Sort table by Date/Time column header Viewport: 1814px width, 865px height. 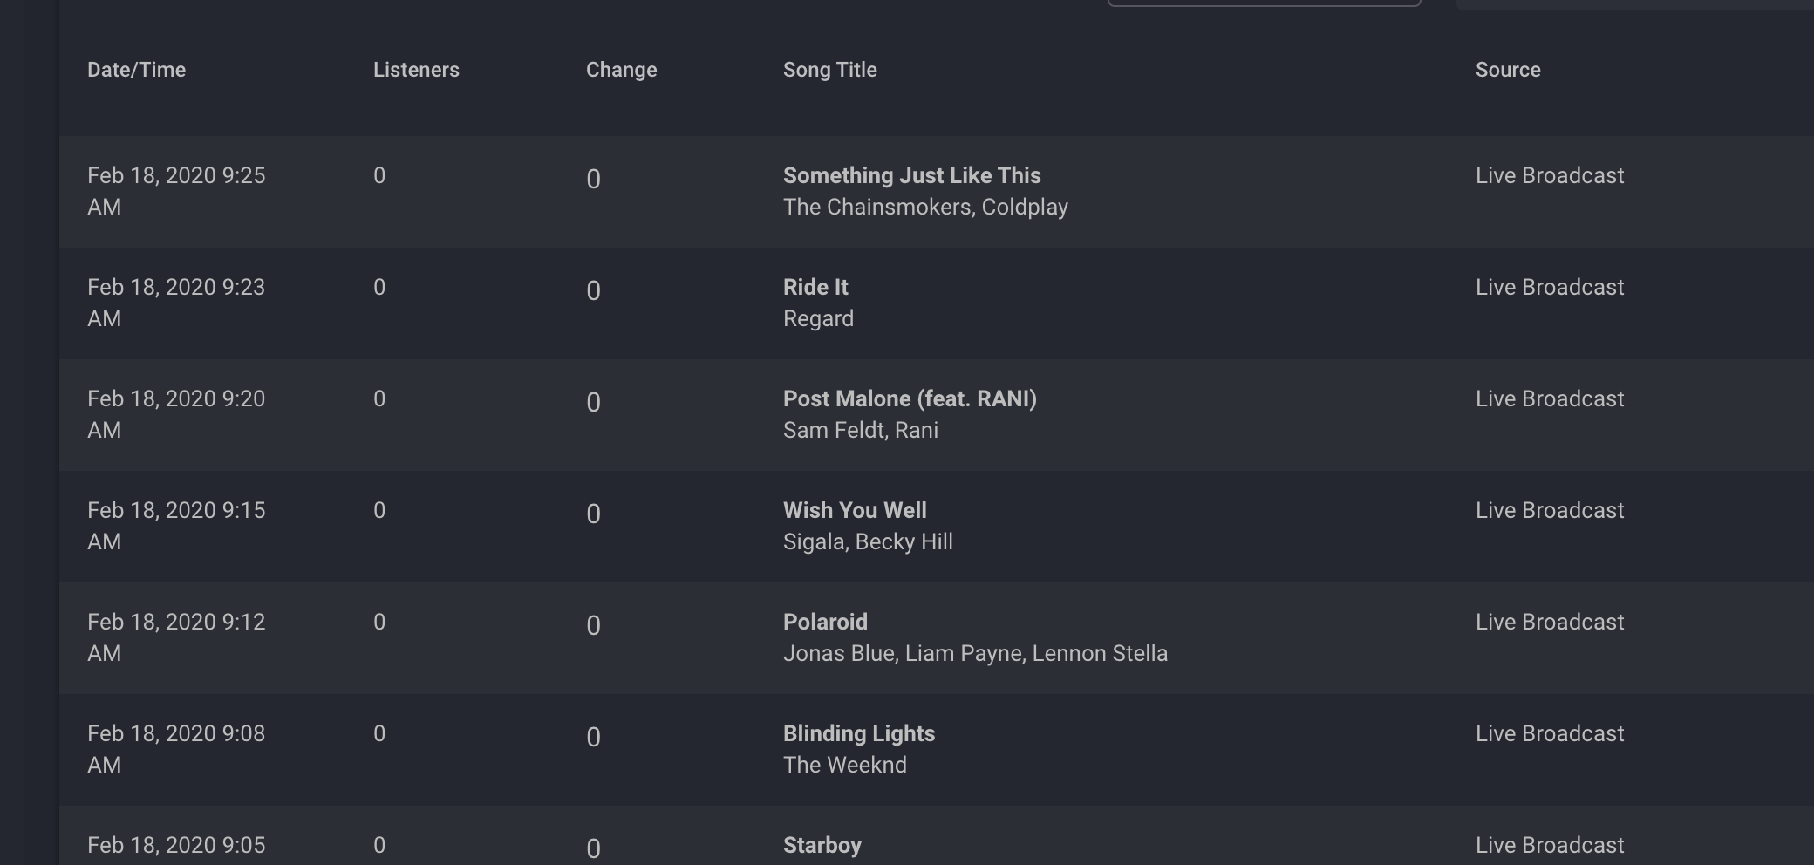coord(136,70)
